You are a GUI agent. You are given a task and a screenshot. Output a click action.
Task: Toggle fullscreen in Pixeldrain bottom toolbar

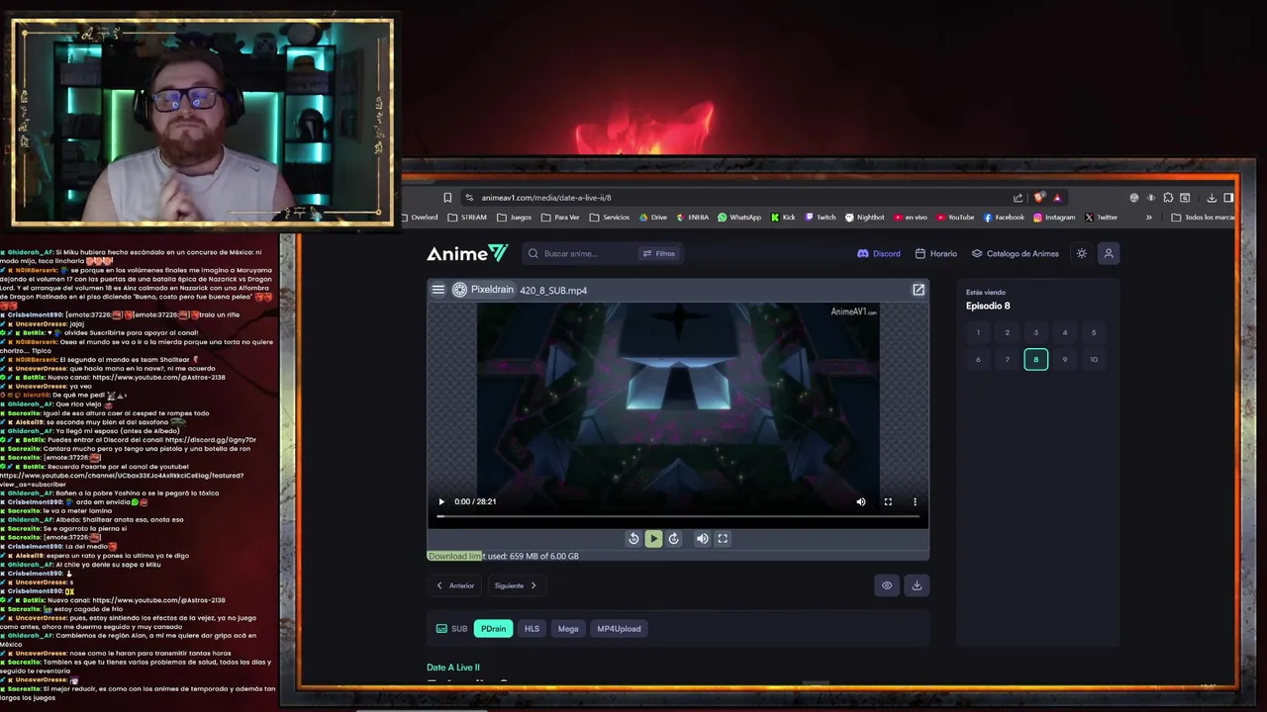pyautogui.click(x=723, y=539)
